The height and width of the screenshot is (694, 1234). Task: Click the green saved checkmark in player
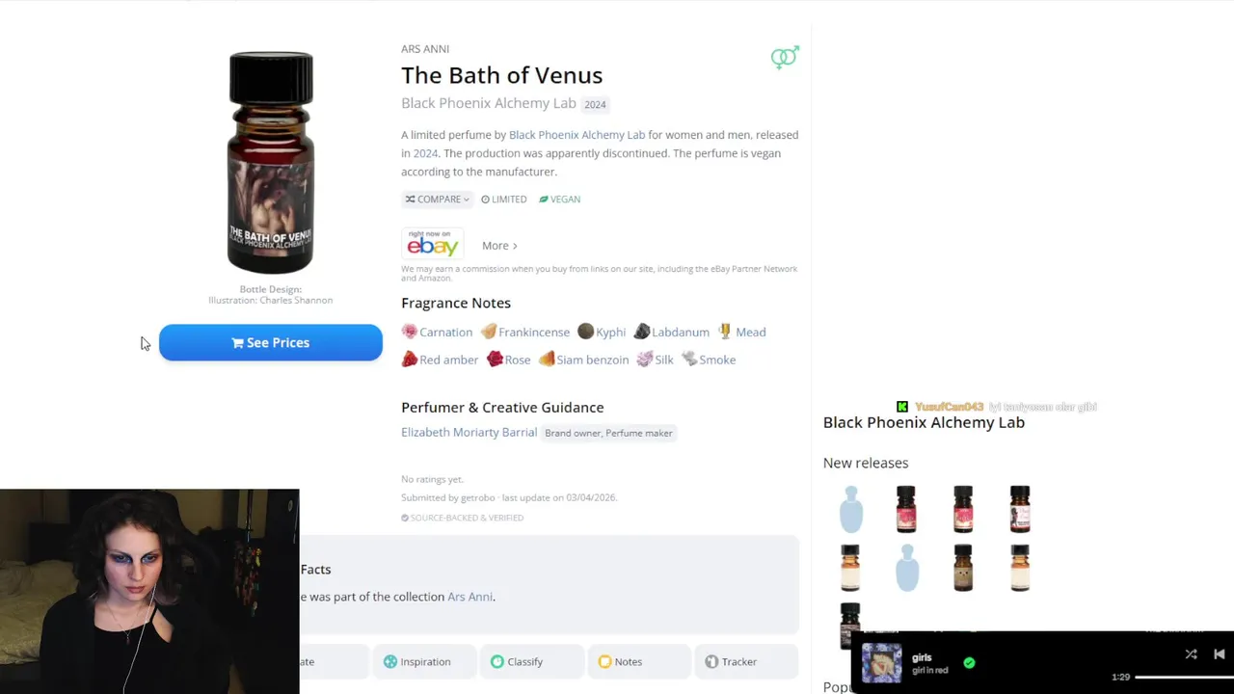(969, 663)
